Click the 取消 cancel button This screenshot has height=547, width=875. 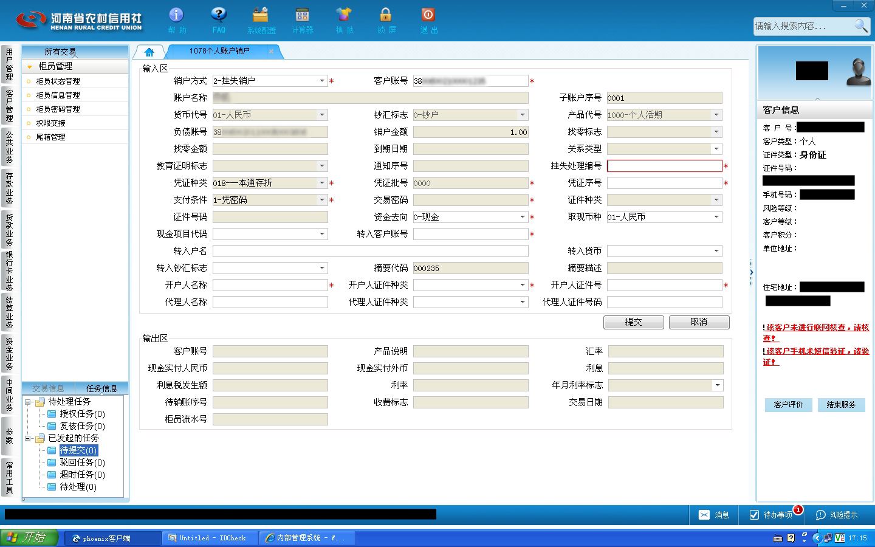(699, 322)
